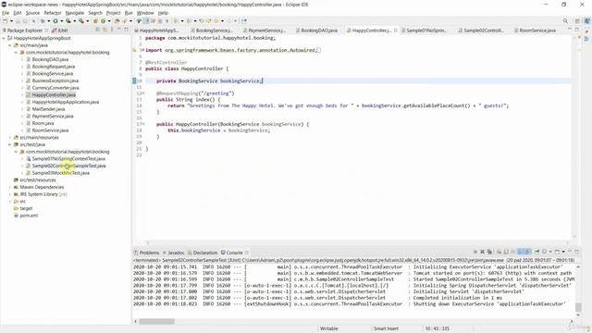Open the Window menu

[x=145, y=13]
